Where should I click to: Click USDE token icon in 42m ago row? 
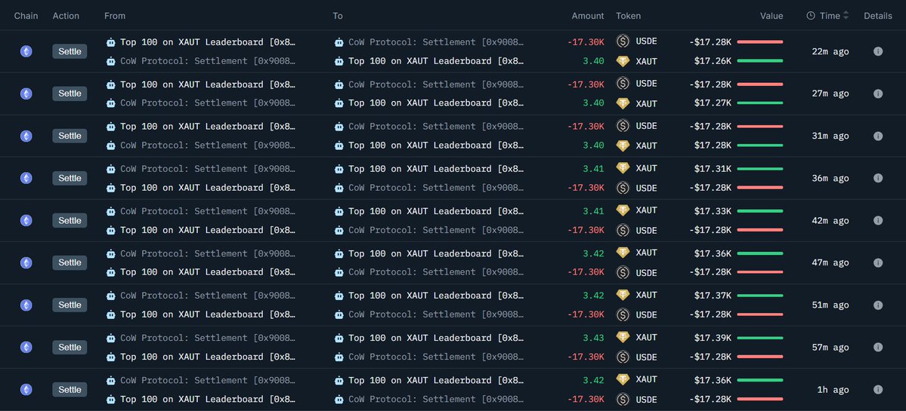click(x=623, y=230)
